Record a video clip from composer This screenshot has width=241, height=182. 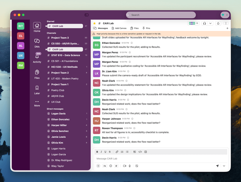124,166
